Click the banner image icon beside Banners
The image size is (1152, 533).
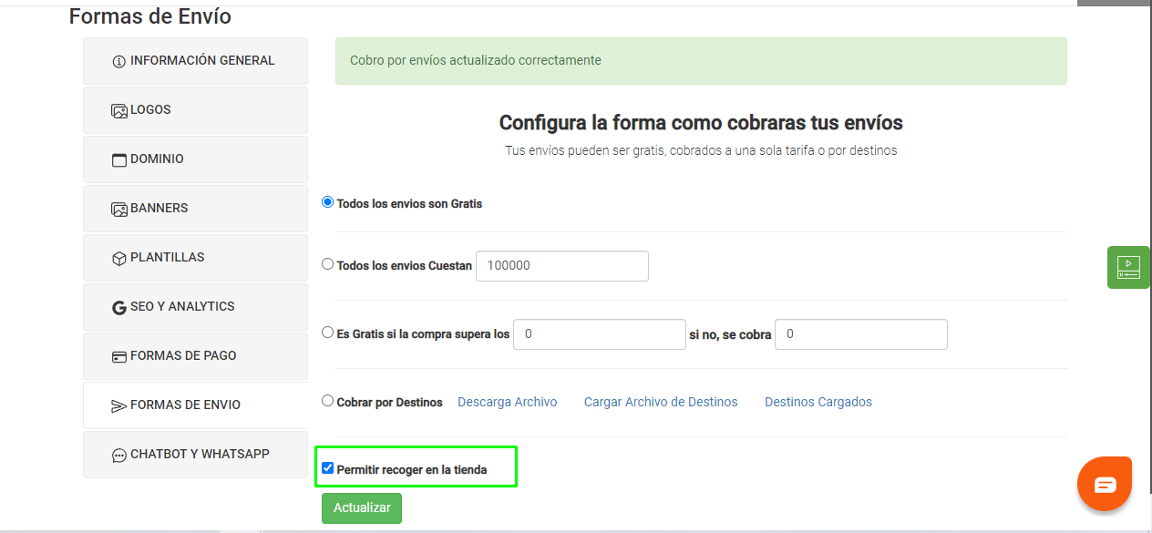[x=118, y=208]
